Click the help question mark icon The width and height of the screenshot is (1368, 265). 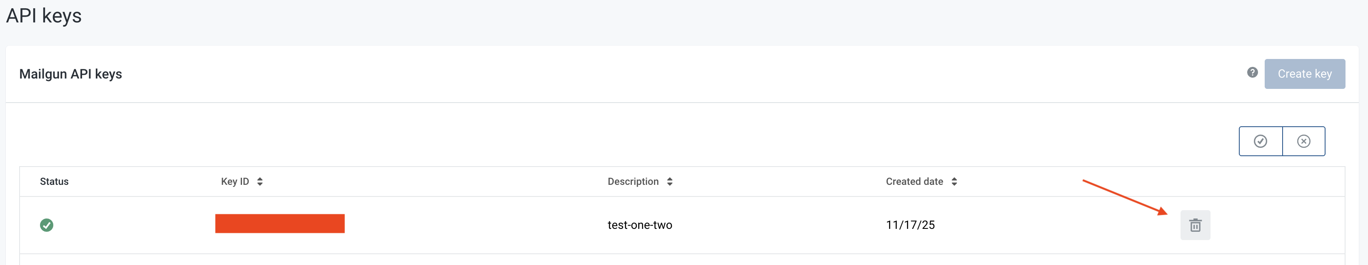tap(1252, 73)
